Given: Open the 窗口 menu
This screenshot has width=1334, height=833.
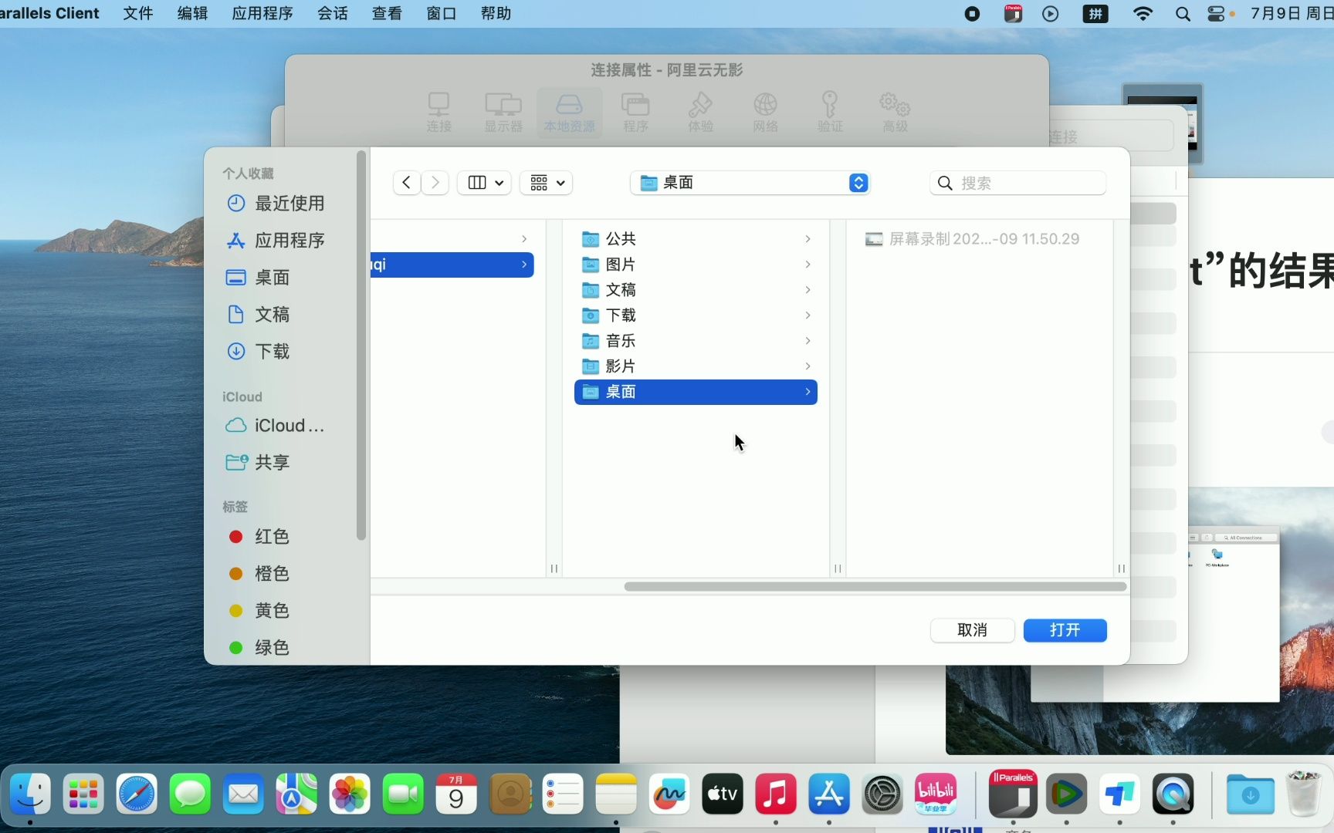Looking at the screenshot, I should point(442,13).
